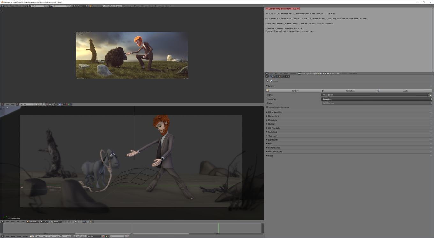Open the Format menu in text editor
This screenshot has width=434, height=238.
click(x=286, y=73)
